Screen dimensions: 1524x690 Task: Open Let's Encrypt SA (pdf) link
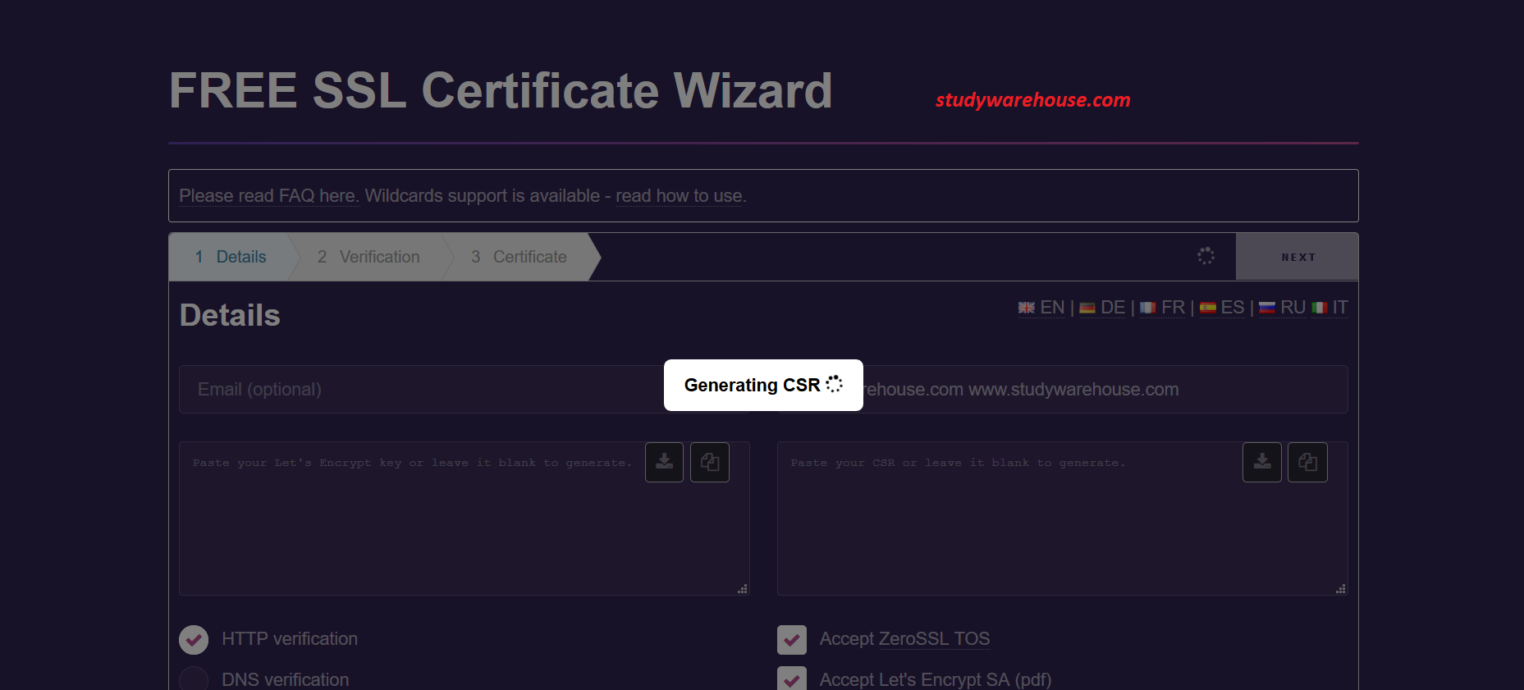click(x=965, y=679)
